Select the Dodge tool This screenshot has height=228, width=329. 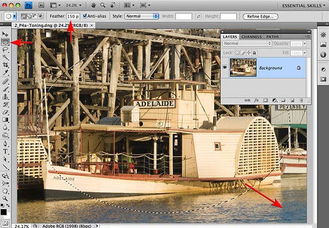(5, 135)
